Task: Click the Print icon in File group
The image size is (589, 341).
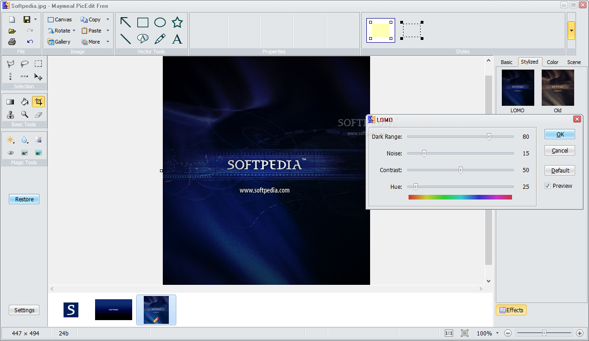Action: (12, 42)
